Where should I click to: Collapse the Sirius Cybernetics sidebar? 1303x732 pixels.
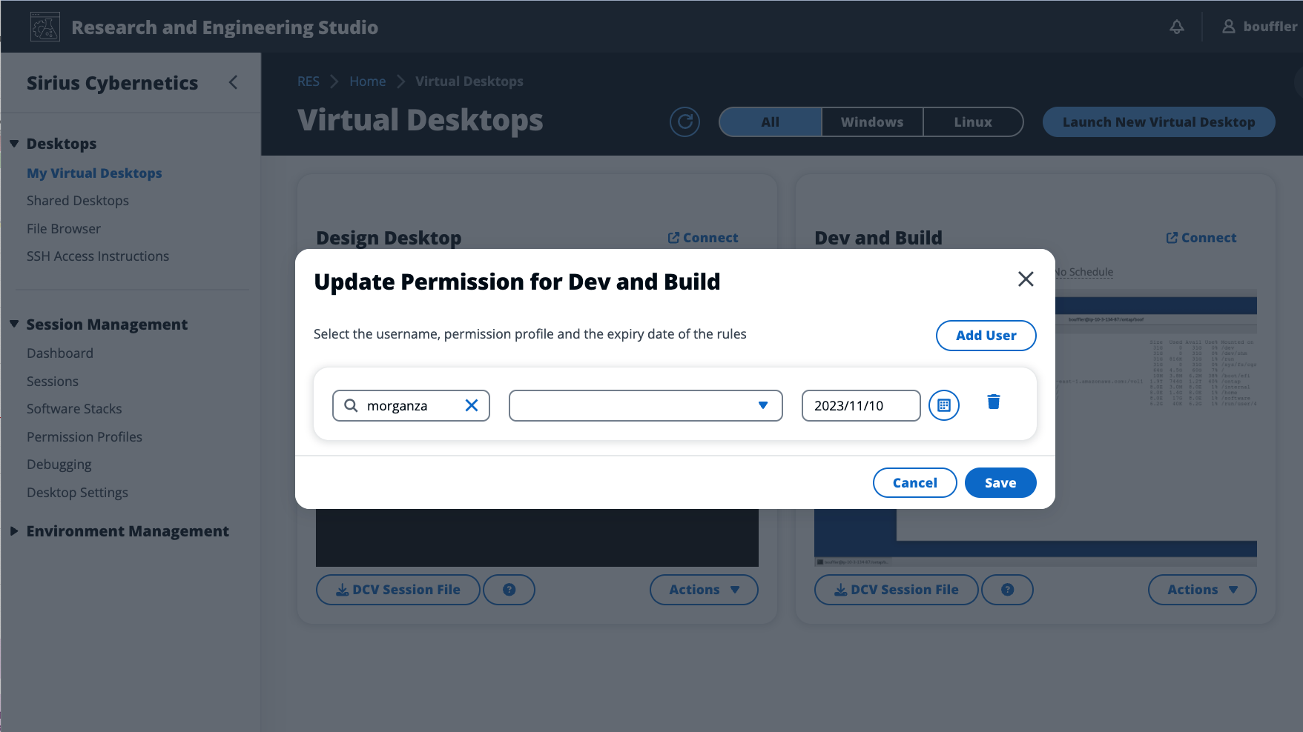pyautogui.click(x=233, y=82)
